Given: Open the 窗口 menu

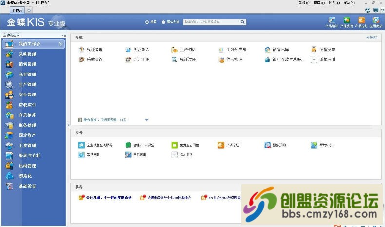Looking at the screenshot, I should [x=319, y=3].
